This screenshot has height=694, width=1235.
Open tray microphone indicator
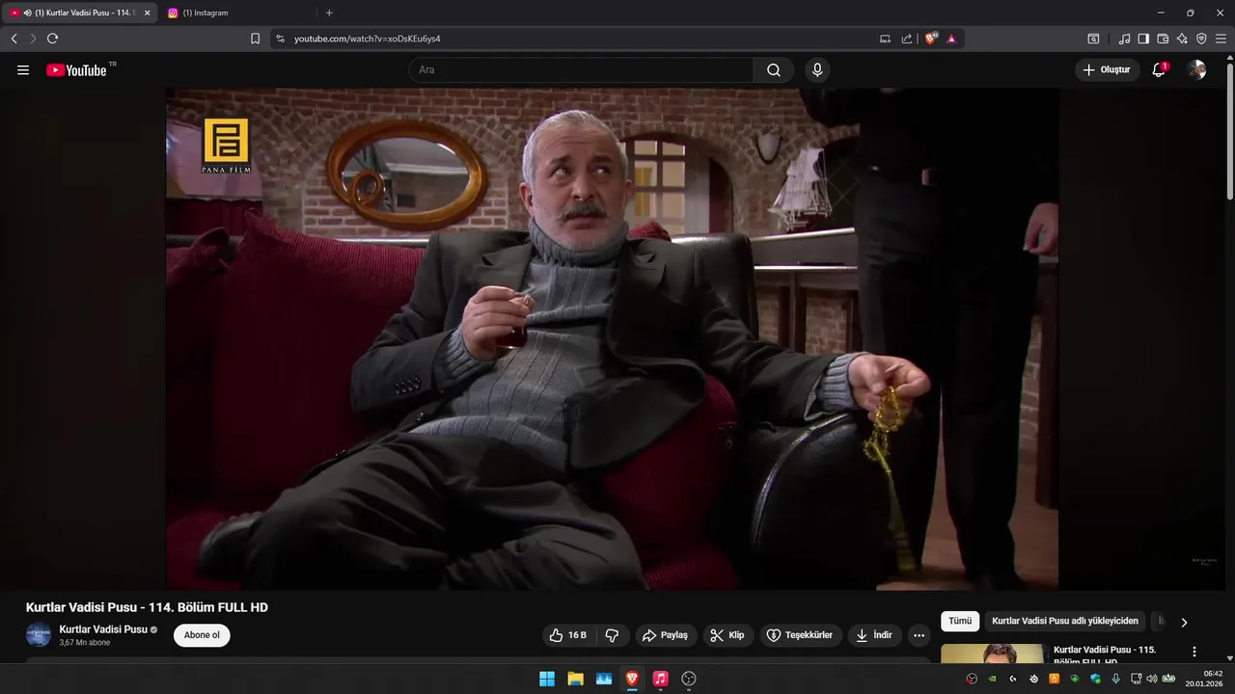[x=1115, y=679]
